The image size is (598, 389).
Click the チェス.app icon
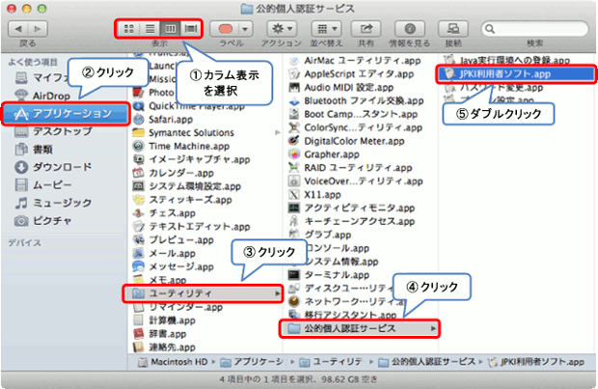click(x=138, y=213)
